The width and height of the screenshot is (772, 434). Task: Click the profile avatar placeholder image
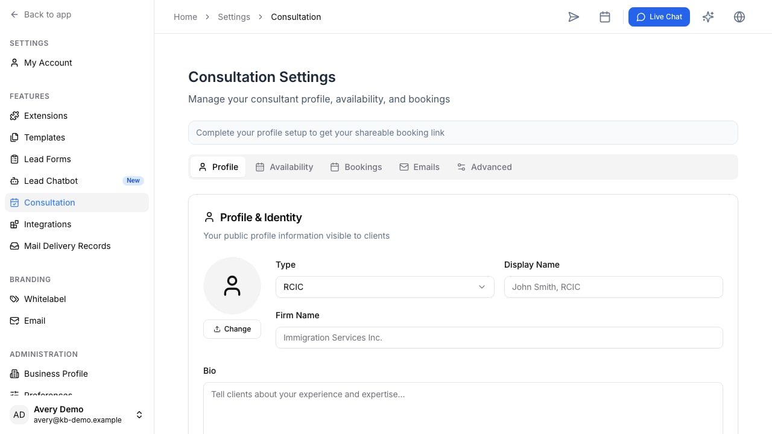click(232, 286)
